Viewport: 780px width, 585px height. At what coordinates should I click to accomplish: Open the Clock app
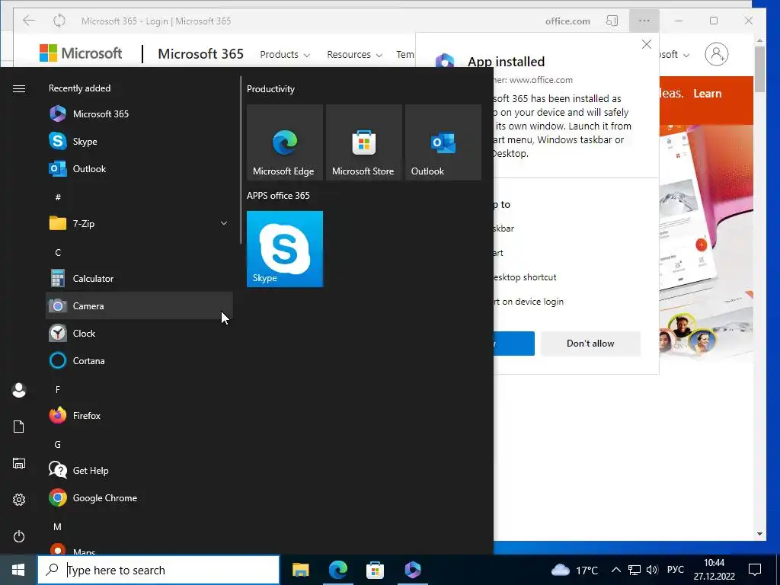point(139,334)
